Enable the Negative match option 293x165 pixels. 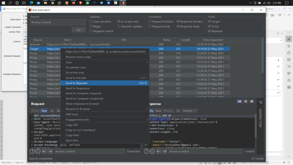91,31
